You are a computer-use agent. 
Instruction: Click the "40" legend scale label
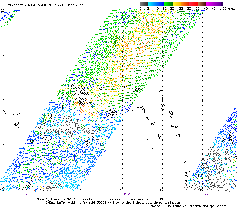(206, 9)
